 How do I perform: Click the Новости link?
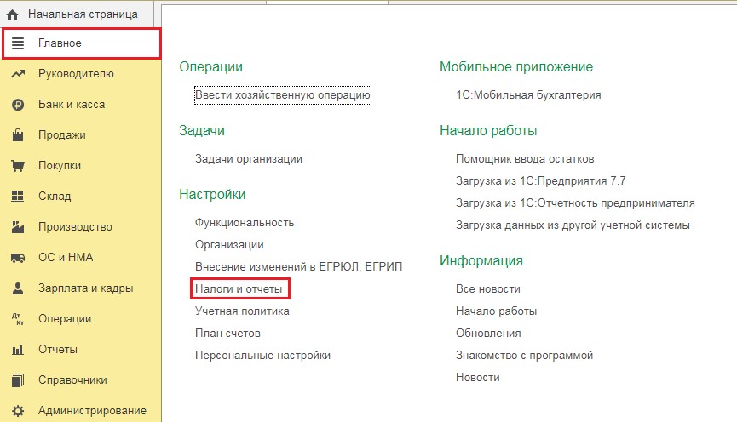(x=477, y=378)
